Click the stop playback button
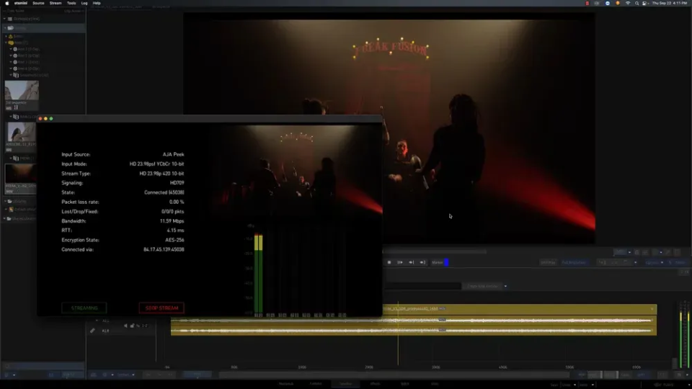692x389 pixels. pyautogui.click(x=389, y=262)
